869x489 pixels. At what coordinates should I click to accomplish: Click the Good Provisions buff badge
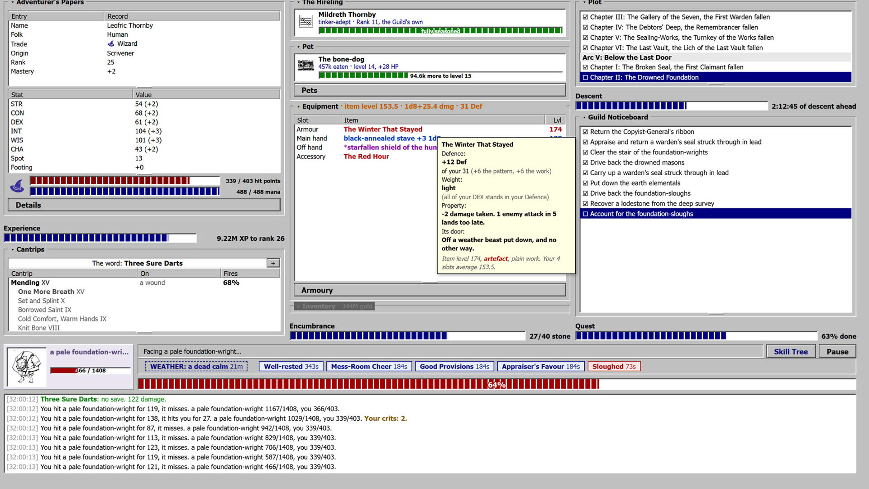click(x=454, y=366)
